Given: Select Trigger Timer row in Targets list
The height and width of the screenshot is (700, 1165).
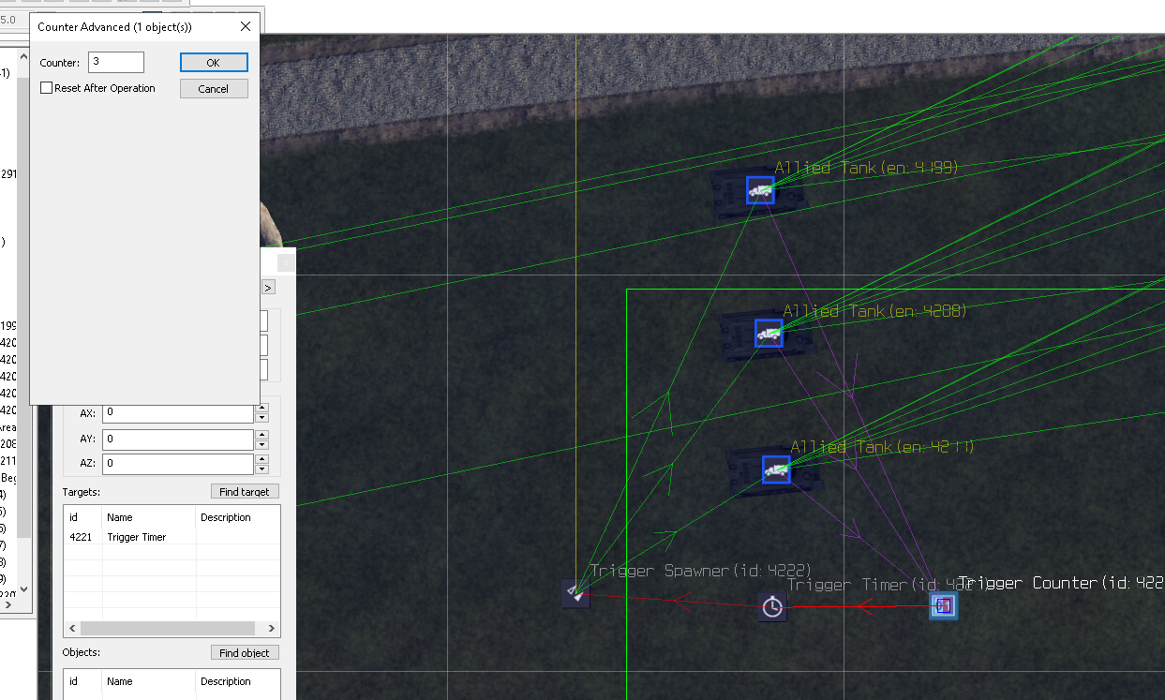Looking at the screenshot, I should tap(136, 537).
